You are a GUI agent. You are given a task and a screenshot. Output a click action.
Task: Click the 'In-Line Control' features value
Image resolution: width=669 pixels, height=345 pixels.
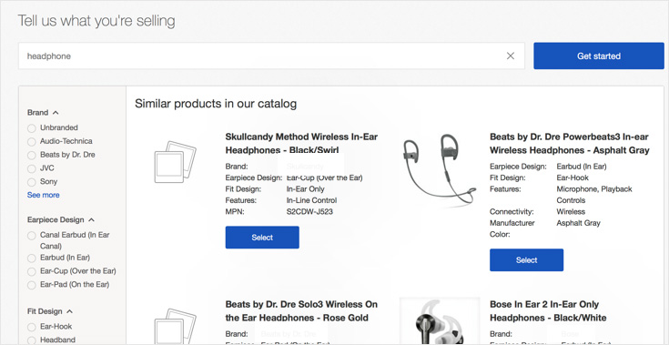pos(311,200)
